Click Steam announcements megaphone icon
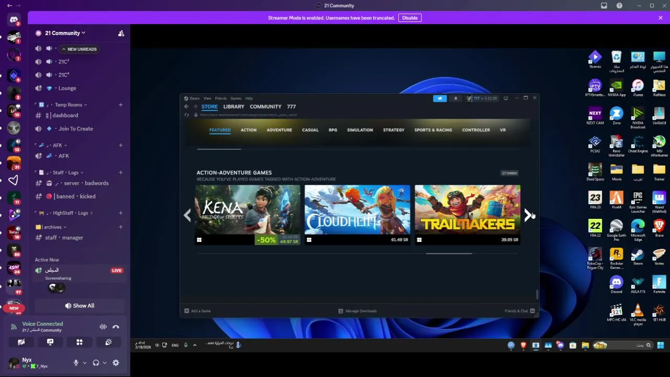The height and width of the screenshot is (377, 670). [440, 98]
